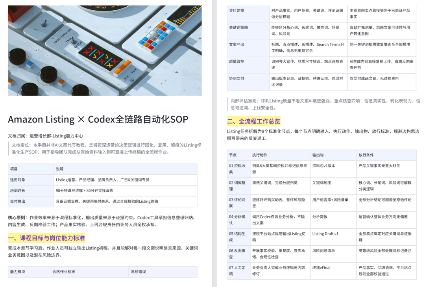Click the cell '盲目扩充词量，忽略文案可读性与用户转化意图'
Viewport: 425px width, 287px height.
point(382,31)
